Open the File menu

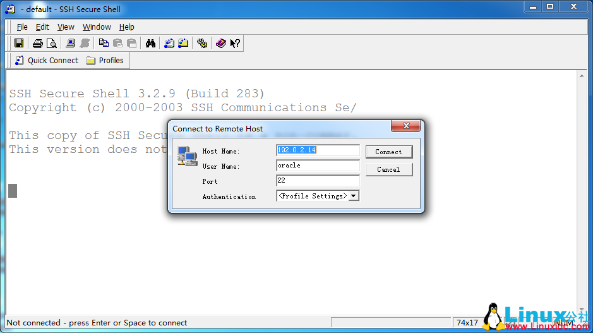pyautogui.click(x=22, y=27)
